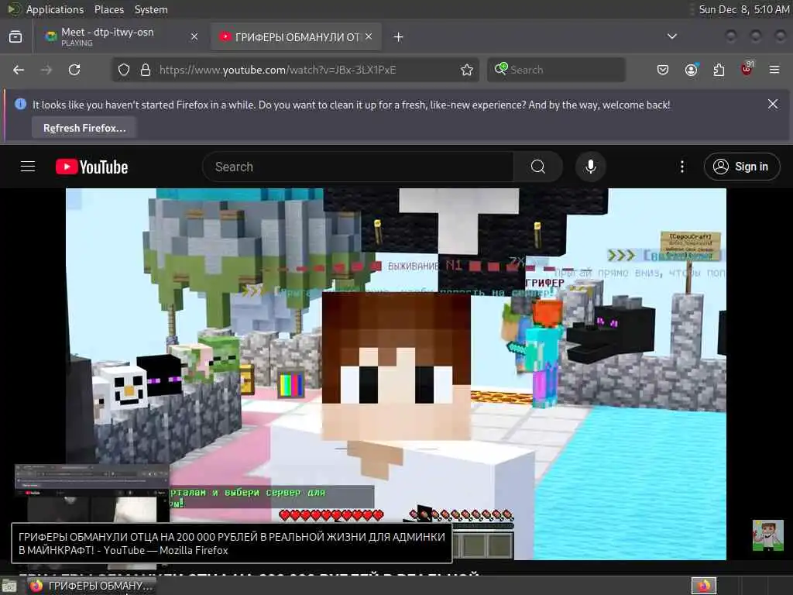793x595 pixels.
Task: Open Save to Pocket icon
Action: pyautogui.click(x=663, y=70)
